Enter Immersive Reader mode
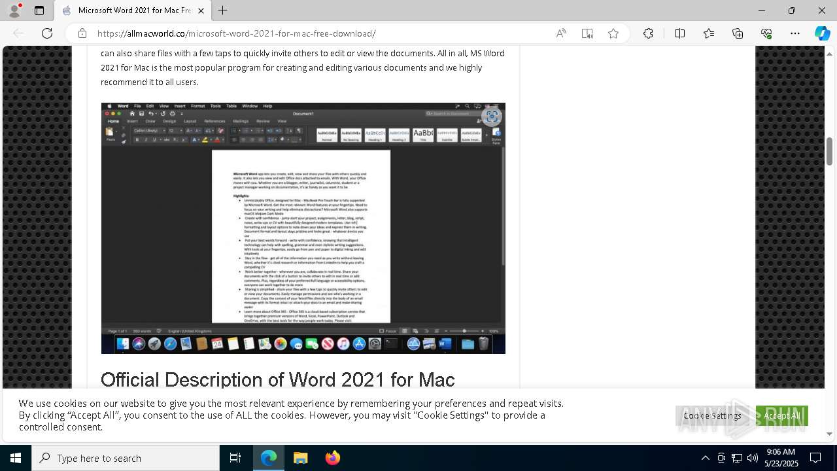Image resolution: width=837 pixels, height=471 pixels. point(587,33)
